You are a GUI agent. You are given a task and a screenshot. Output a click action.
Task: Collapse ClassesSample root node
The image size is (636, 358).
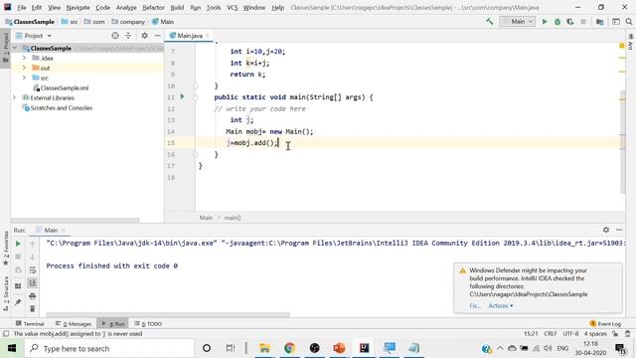(15, 49)
